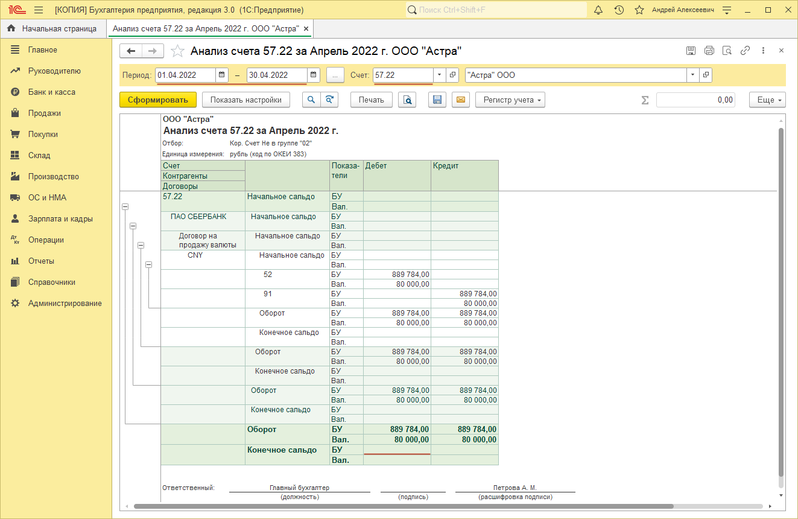Open the Банк и касса section

(51, 92)
